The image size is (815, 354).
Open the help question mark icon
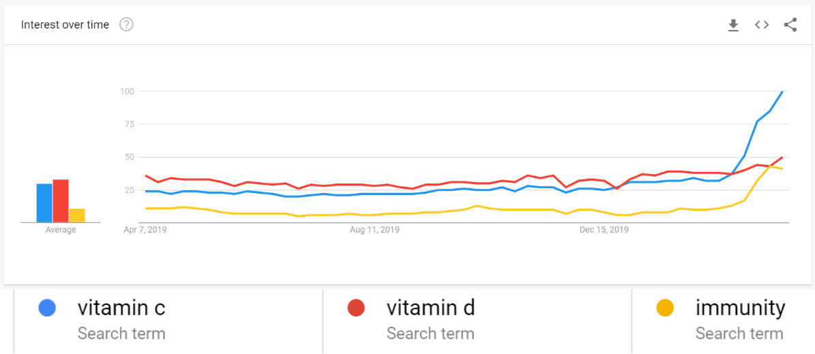click(126, 25)
